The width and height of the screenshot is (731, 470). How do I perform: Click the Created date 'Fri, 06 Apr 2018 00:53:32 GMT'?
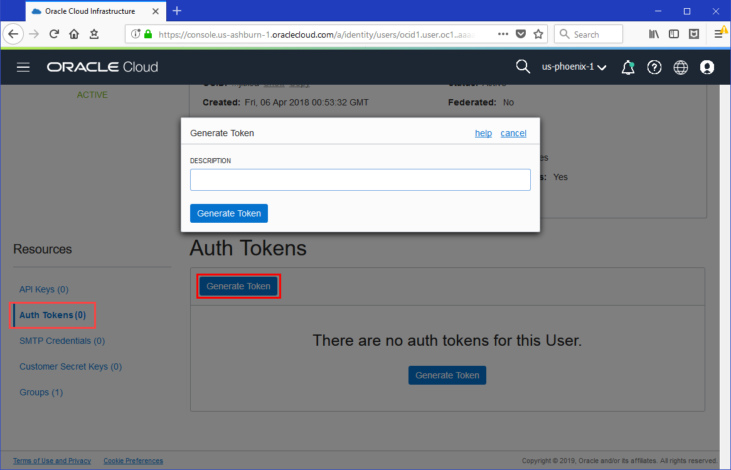click(x=306, y=102)
